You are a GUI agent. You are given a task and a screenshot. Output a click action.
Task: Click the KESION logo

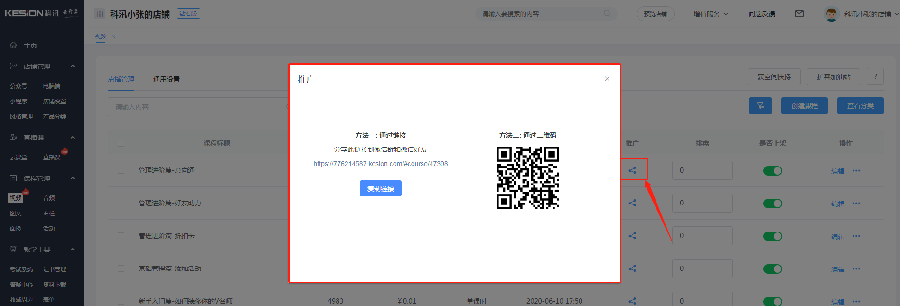[41, 13]
